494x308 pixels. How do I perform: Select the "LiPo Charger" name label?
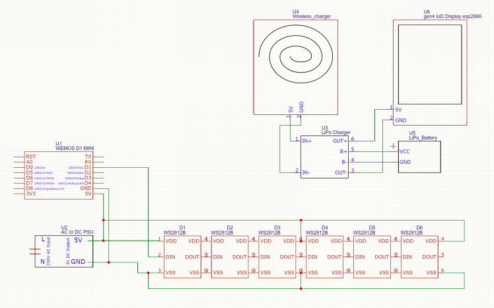click(336, 132)
